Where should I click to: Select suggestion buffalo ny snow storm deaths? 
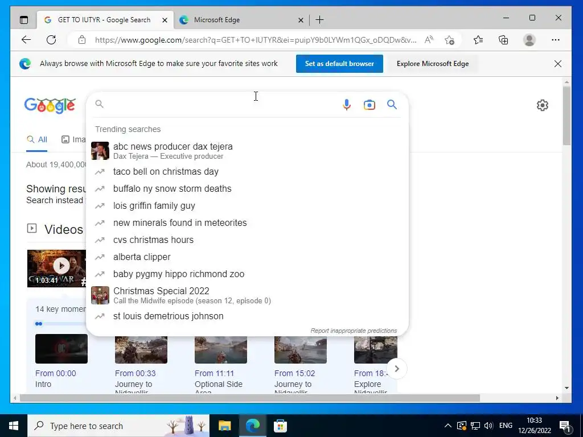tap(247, 189)
